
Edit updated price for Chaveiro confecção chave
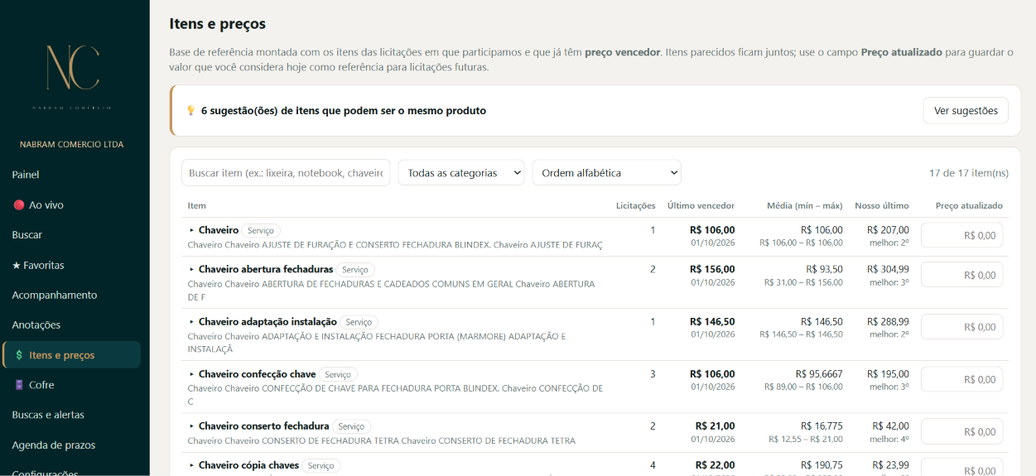961,379
